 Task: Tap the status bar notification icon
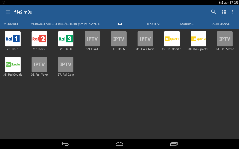221,3
